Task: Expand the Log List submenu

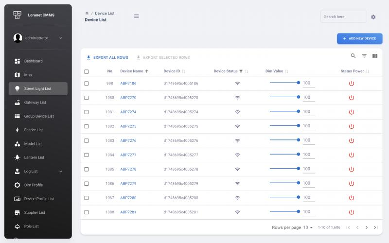Action: (x=61, y=172)
